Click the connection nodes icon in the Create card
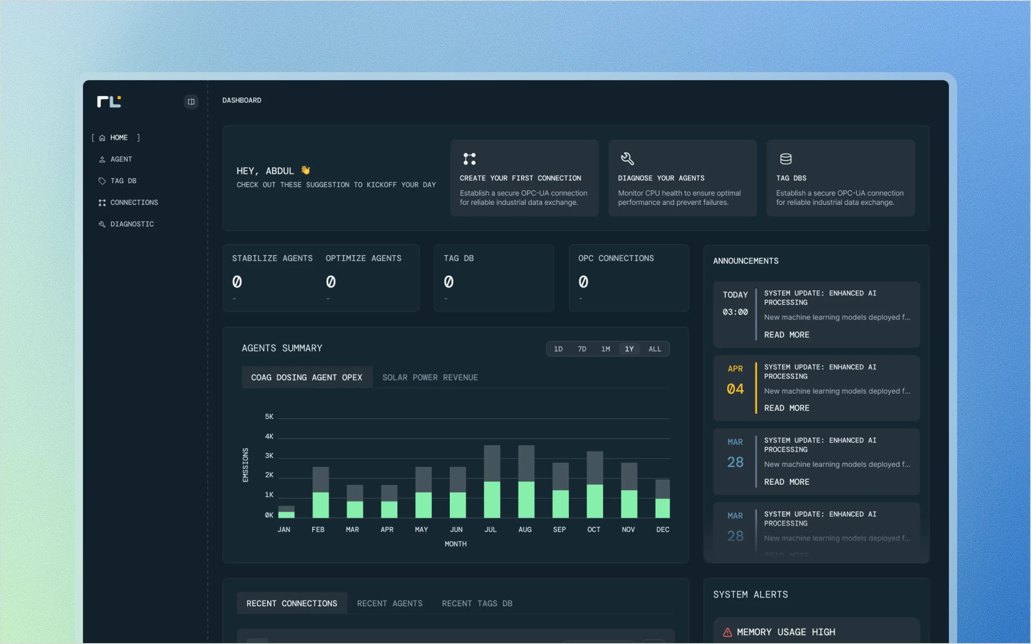This screenshot has width=1031, height=644. pos(470,159)
